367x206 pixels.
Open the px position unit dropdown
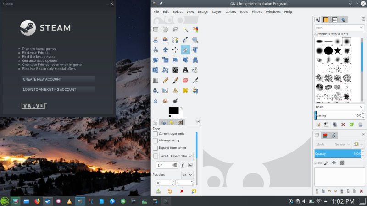188,175
